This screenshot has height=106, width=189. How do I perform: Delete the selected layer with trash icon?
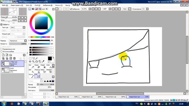(14, 58)
